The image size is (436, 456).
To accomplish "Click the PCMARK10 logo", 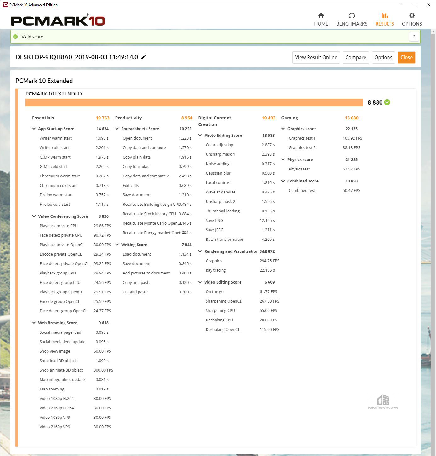I will point(58,20).
